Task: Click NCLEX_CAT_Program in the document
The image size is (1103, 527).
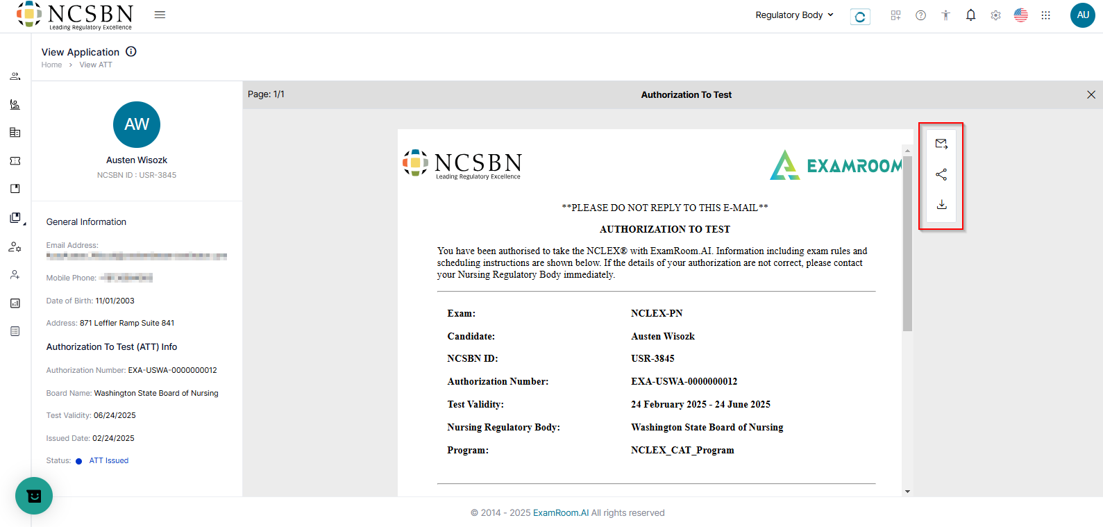Action: coord(682,450)
